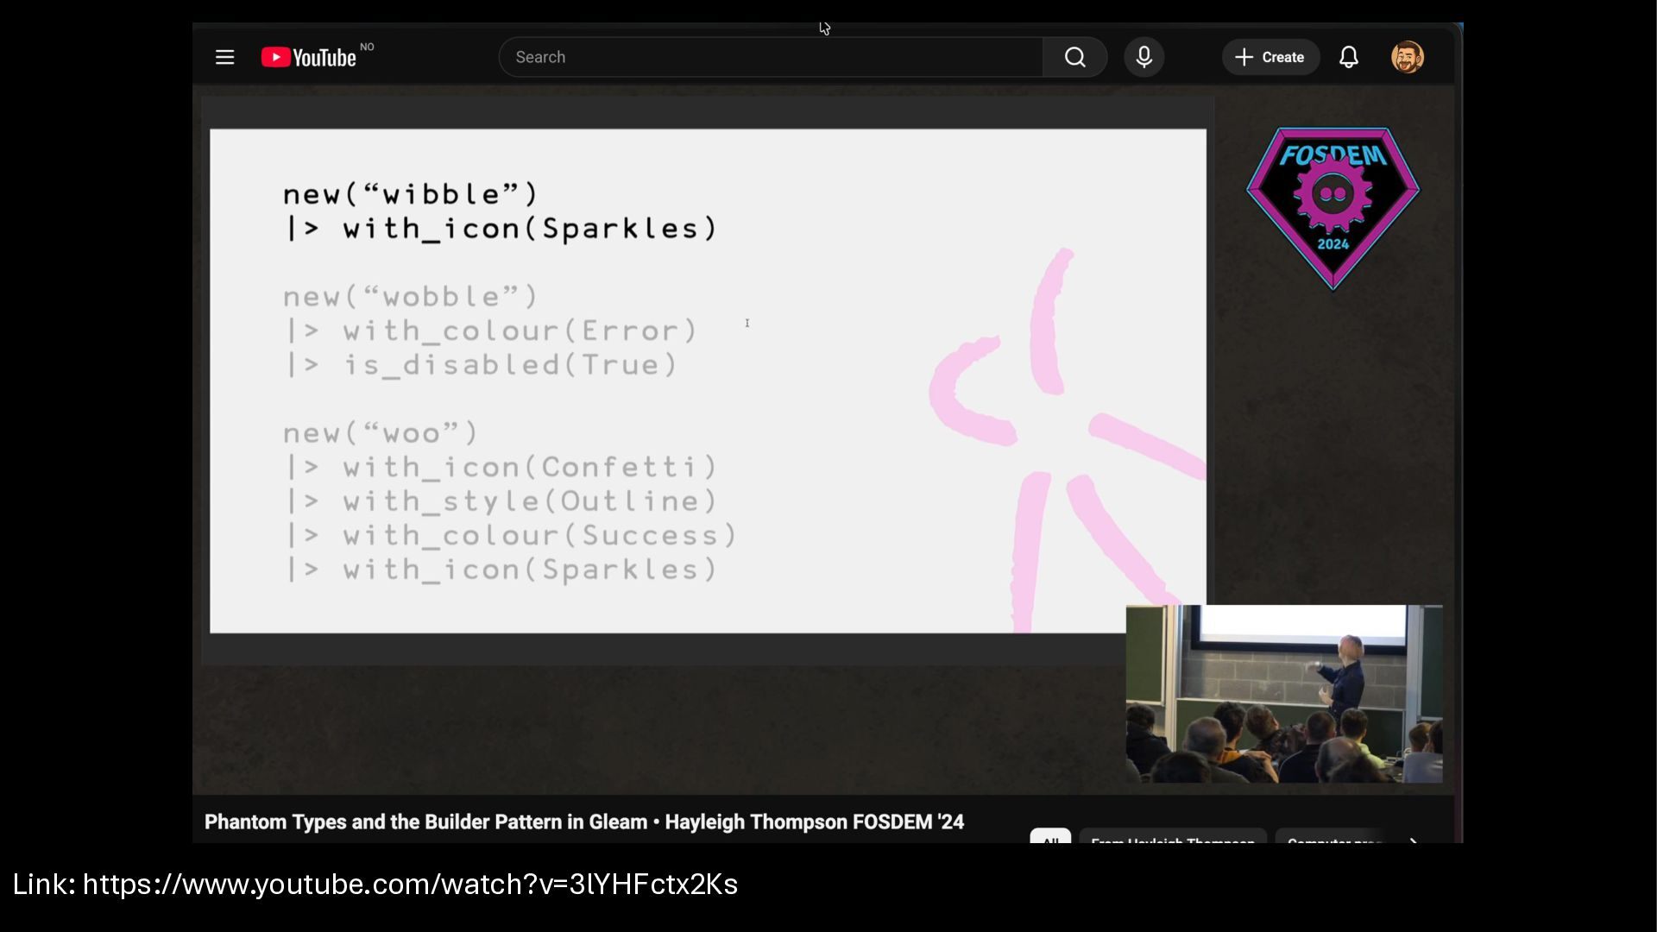Click the youtube.com watch link text
The height and width of the screenshot is (932, 1657).
pyautogui.click(x=410, y=885)
